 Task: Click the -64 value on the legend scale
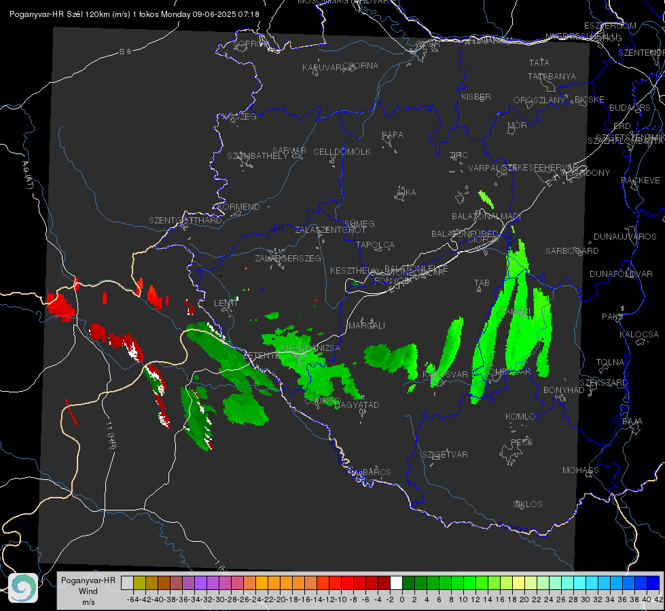pos(132,599)
